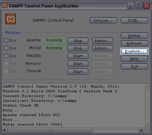Click the FileZilla module name
The image size is (152, 135).
33,56
